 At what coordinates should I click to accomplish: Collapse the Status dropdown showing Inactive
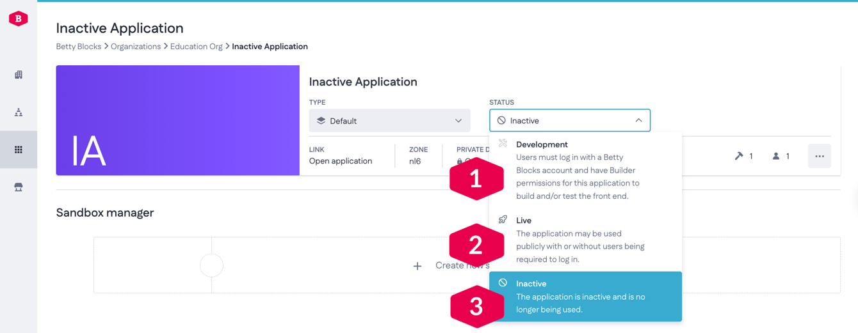tap(570, 120)
